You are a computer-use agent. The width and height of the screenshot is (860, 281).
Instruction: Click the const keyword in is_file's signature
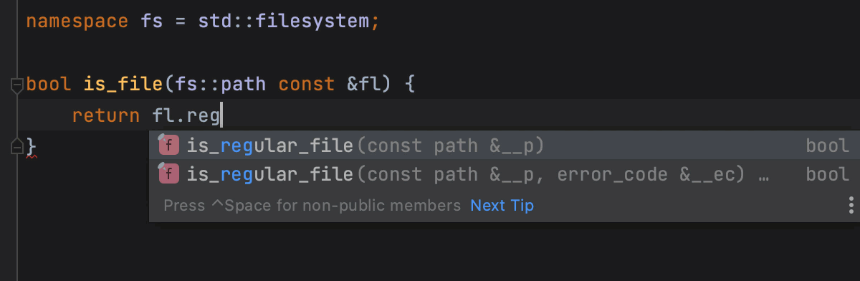pyautogui.click(x=307, y=85)
